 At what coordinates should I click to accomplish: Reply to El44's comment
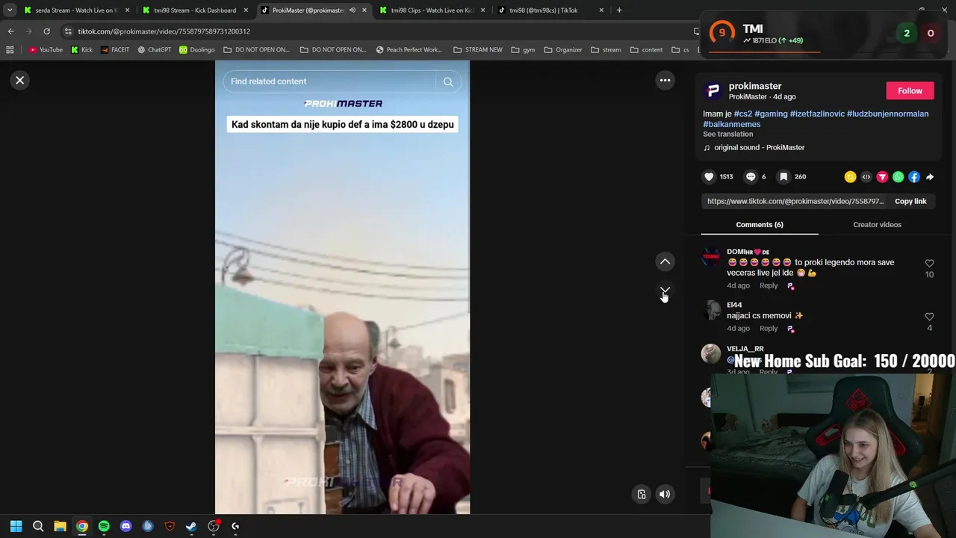click(x=769, y=328)
